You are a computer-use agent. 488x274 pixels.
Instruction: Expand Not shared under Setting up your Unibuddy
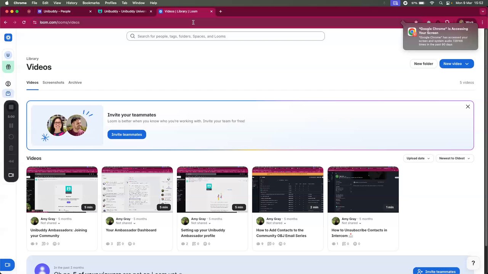(x=201, y=223)
